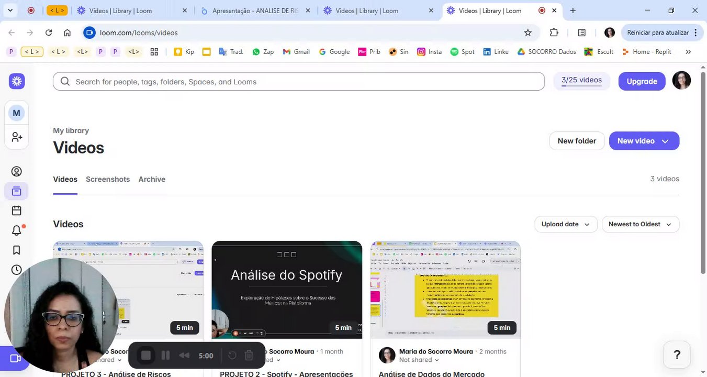This screenshot has width=707, height=377.
Task: Delete the recording with the trash icon
Action: tap(249, 356)
